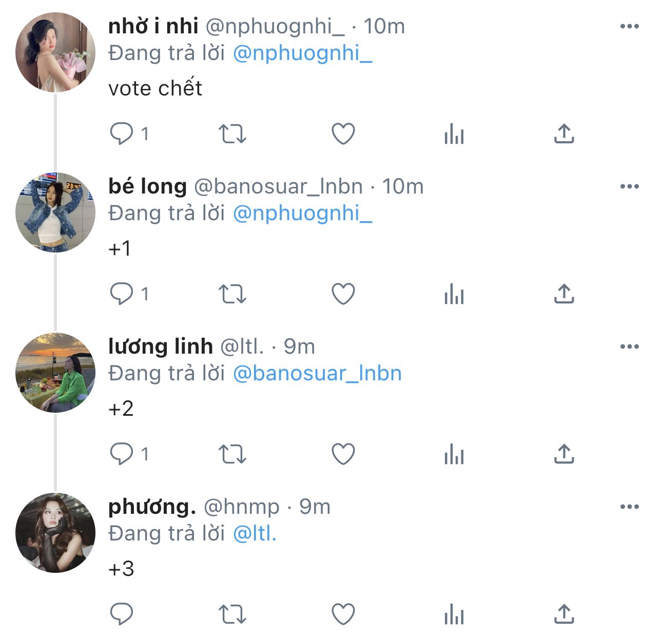The height and width of the screenshot is (637, 662).
Task: Reply to nhờ i nhi's "vote chết" tweet
Action: [x=122, y=134]
